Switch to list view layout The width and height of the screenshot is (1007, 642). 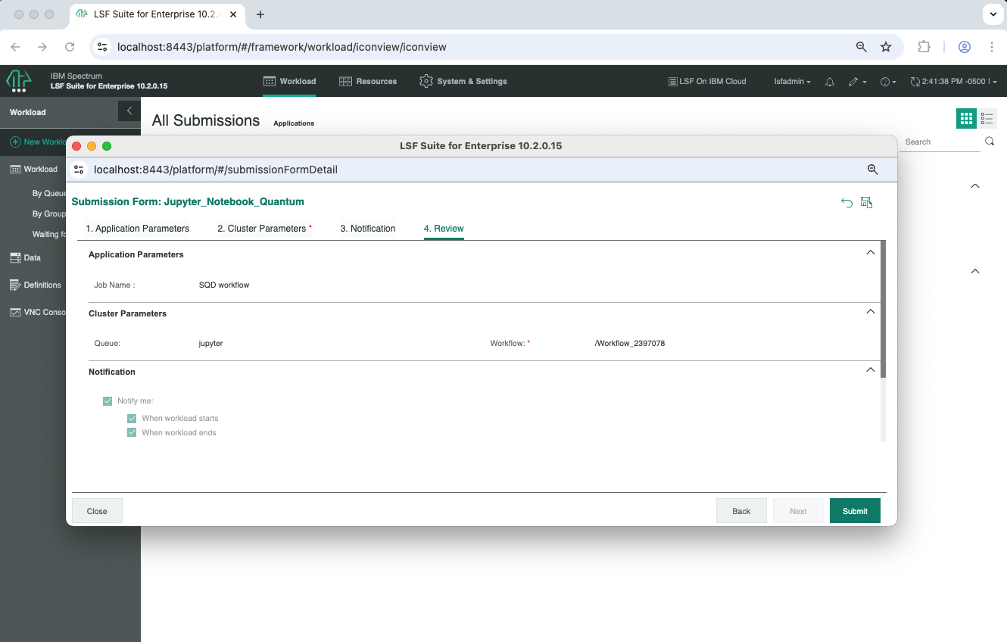click(987, 118)
